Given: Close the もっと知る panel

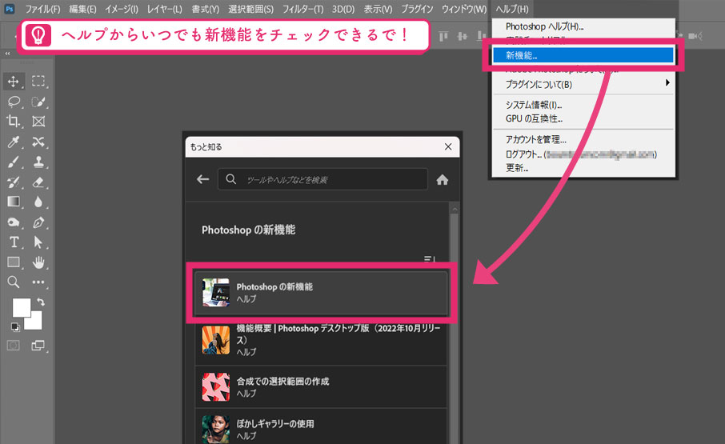Looking at the screenshot, I should 448,146.
